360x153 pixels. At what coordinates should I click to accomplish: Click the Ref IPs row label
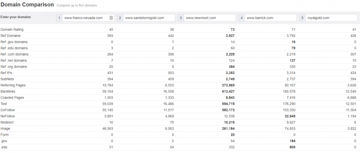(6, 73)
